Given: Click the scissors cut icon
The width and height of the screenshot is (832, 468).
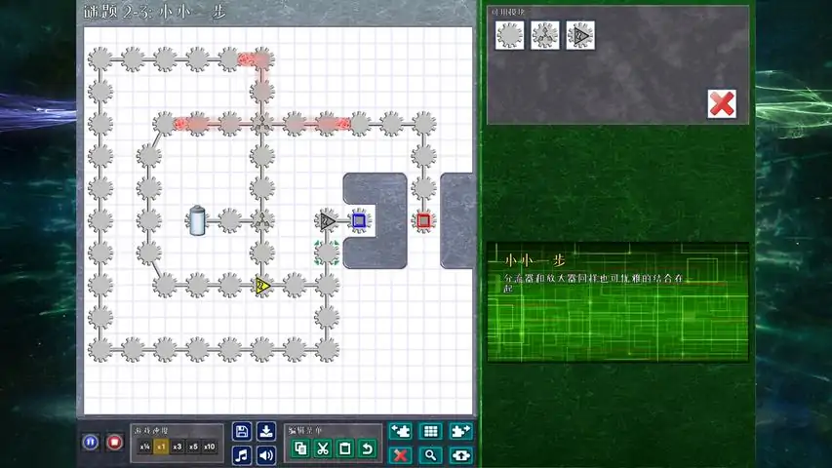Looking at the screenshot, I should (323, 448).
